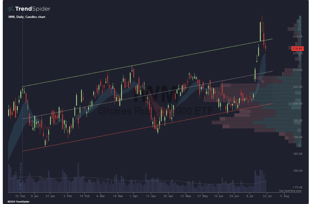
Task: Click the 205.00 price axis label
Action: click(x=298, y=87)
